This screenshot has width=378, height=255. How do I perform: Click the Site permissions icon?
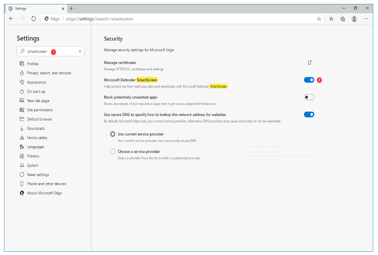click(22, 110)
